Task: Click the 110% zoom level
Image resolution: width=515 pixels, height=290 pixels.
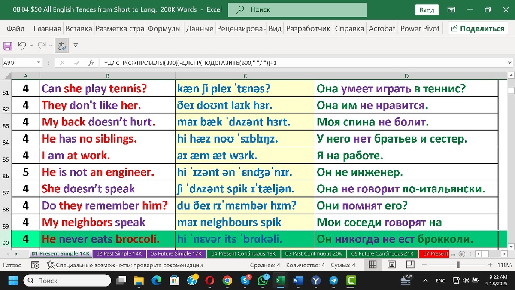Action: [x=504, y=265]
